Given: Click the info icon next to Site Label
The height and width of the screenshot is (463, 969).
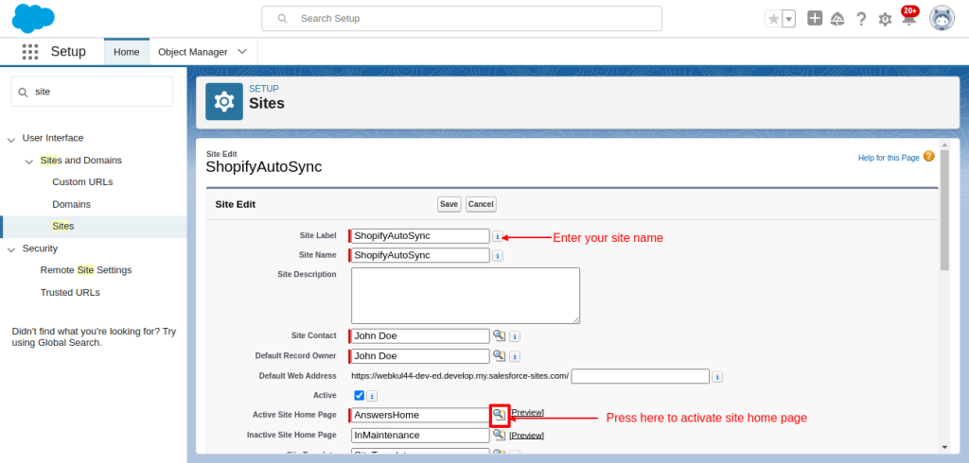Looking at the screenshot, I should pyautogui.click(x=498, y=236).
